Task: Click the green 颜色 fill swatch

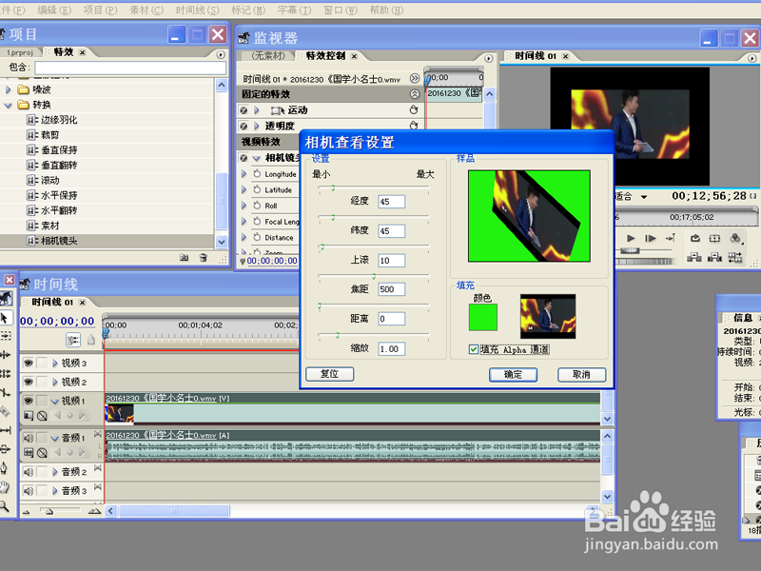Action: 483,317
